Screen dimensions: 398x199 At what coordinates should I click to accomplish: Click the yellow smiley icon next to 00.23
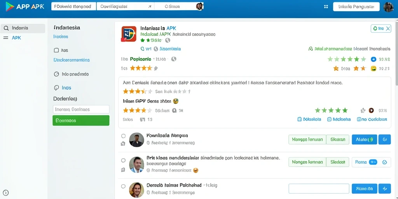374,68
